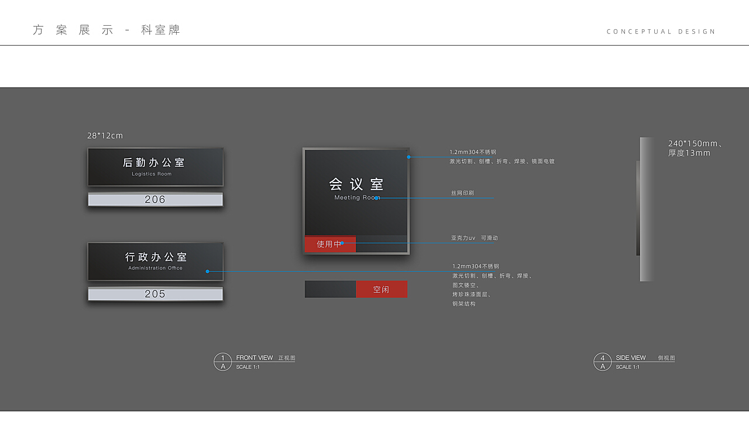Click the 亚克力uv 可滑动 annotation

point(474,238)
